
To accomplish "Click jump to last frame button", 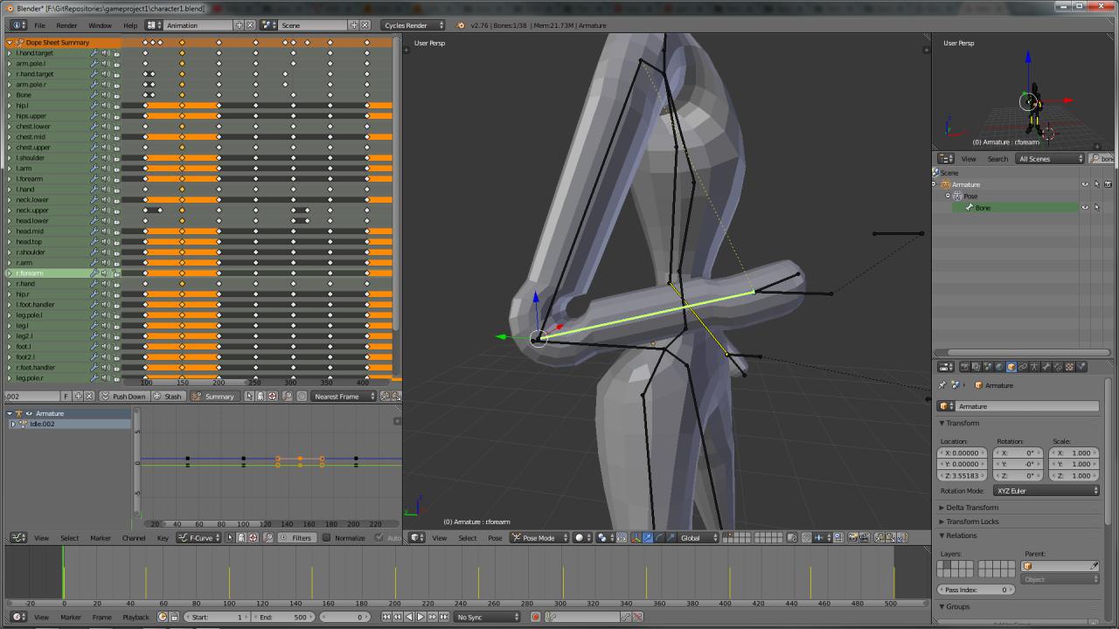I will click(443, 617).
